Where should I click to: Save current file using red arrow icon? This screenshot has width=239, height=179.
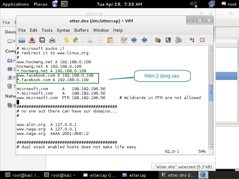pyautogui.click(x=32, y=40)
